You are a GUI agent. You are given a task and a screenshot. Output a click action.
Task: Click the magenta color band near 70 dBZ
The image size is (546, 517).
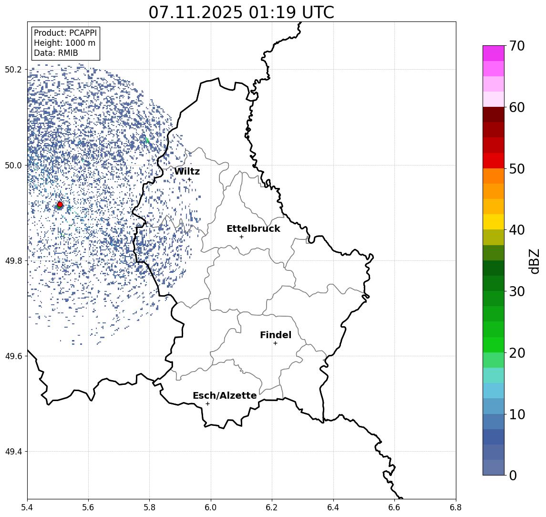click(494, 53)
